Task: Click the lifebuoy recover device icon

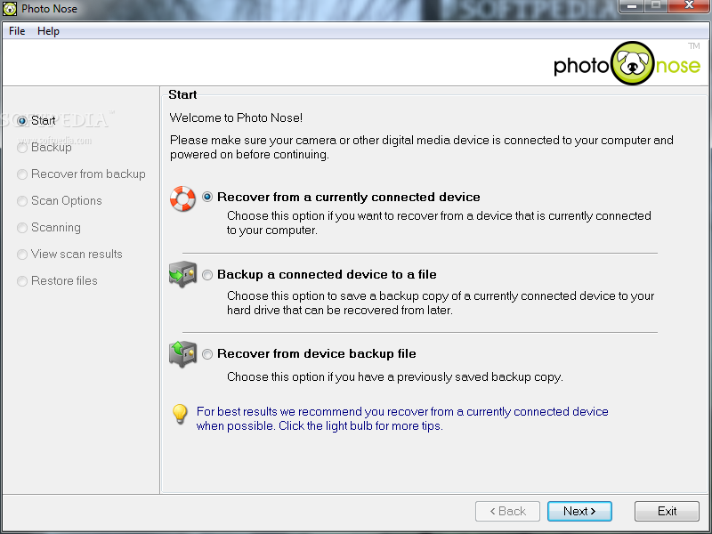Action: pyautogui.click(x=182, y=198)
